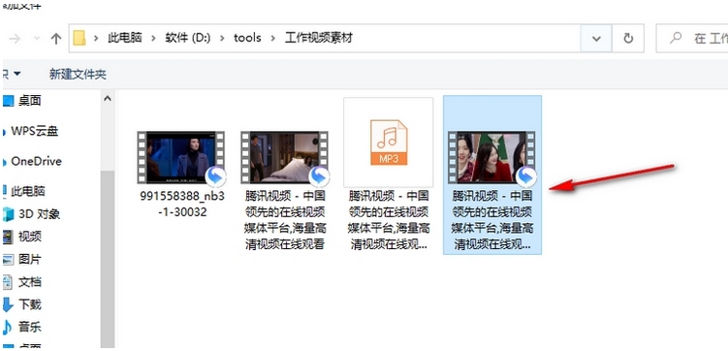Screen dimensions: 728x351
Task: Open 图片 folder in sidebar
Action: tap(30, 260)
